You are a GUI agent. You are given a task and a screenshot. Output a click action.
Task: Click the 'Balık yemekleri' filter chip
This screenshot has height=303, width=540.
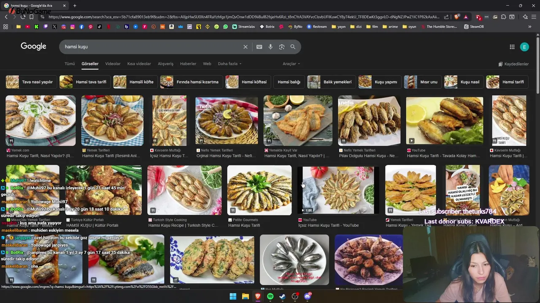331,82
